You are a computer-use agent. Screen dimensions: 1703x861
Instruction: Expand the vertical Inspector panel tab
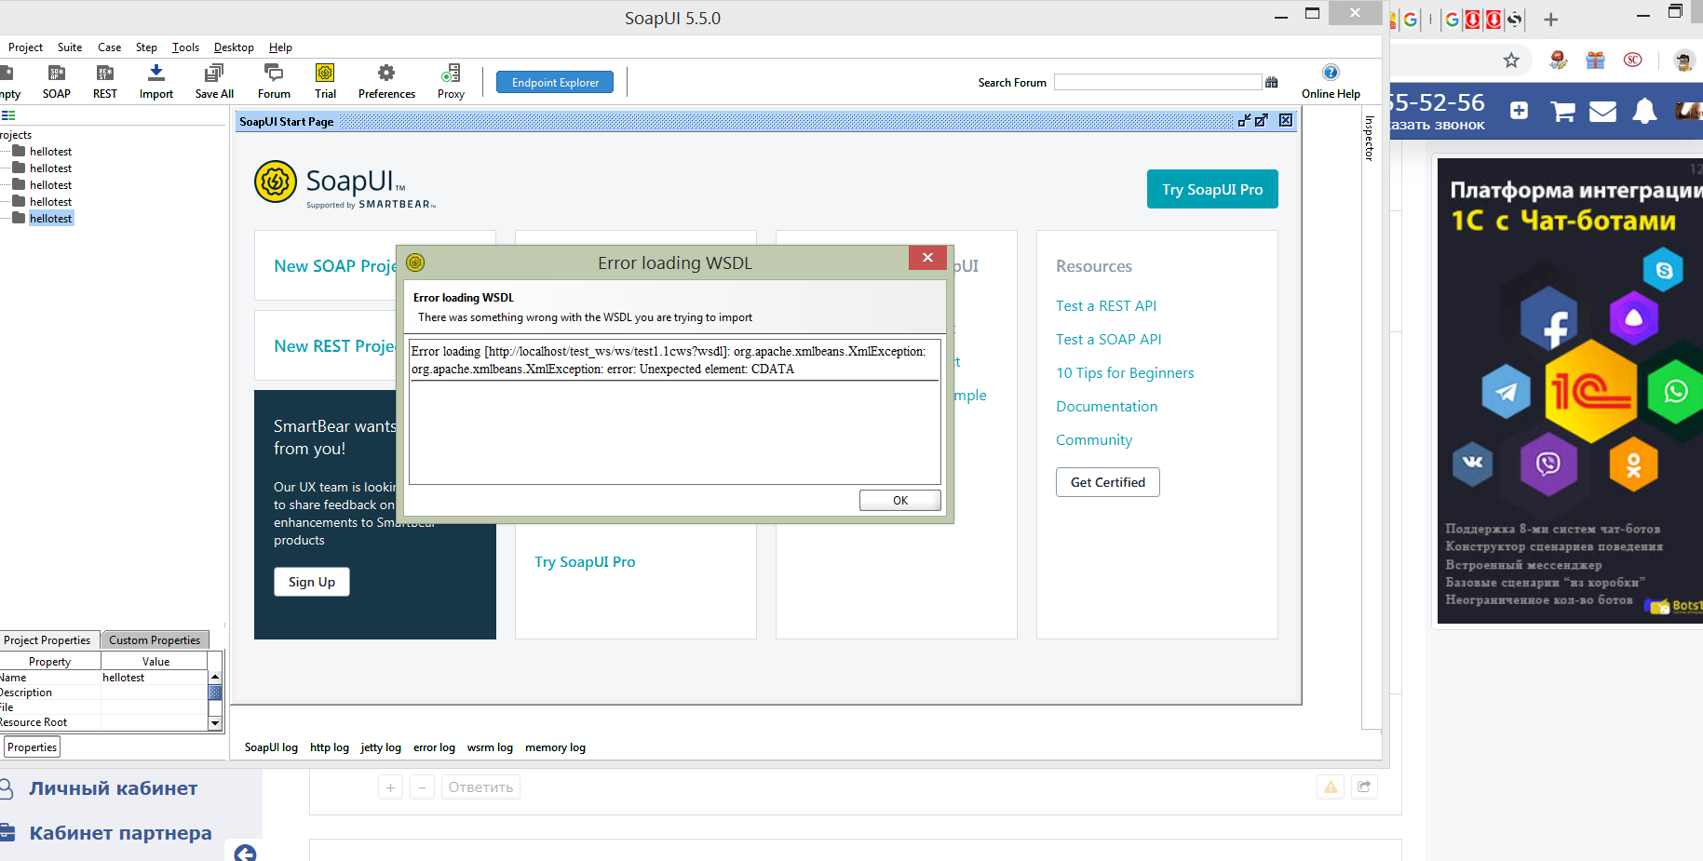[x=1369, y=139]
